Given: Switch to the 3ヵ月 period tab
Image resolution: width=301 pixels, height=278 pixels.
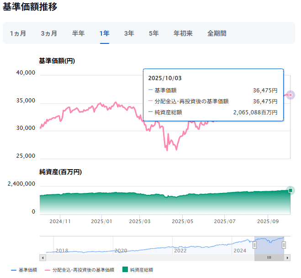Looking at the screenshot, I should (49, 33).
